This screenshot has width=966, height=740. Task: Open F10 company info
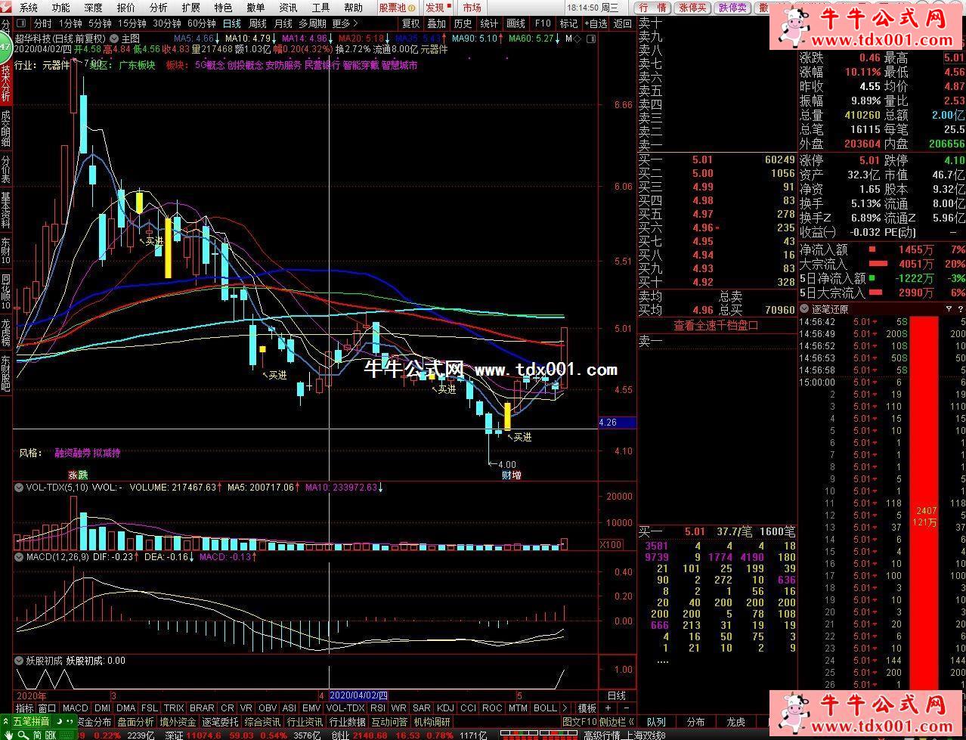coord(543,23)
